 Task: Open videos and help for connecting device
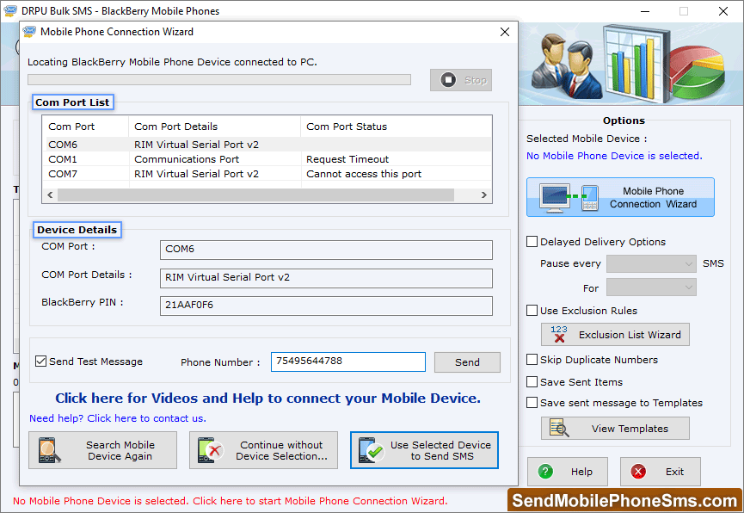click(x=267, y=398)
